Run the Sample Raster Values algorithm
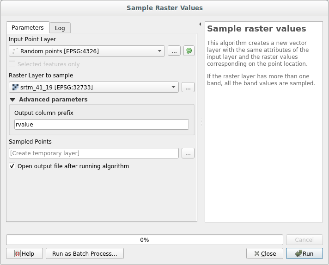Image resolution: width=329 pixels, height=265 pixels. (x=304, y=253)
